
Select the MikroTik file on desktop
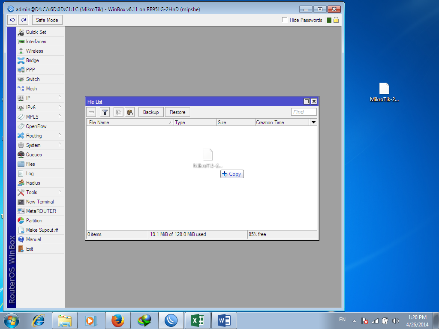(384, 93)
